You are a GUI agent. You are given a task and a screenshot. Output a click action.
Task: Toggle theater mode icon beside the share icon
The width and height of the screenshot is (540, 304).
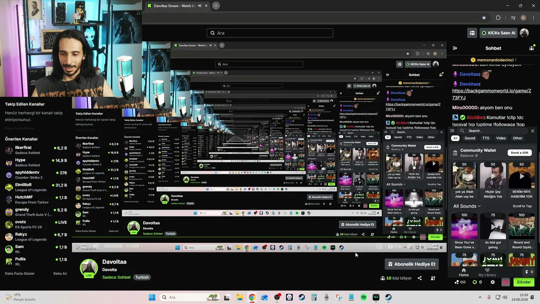[x=433, y=278]
